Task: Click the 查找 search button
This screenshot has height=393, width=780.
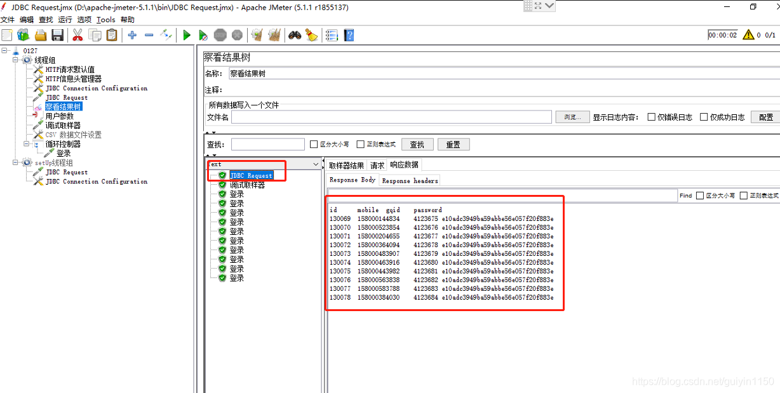Action: (417, 144)
